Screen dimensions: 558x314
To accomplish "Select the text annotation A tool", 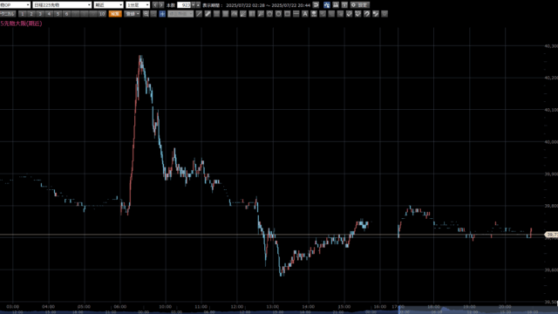I will pyautogui.click(x=305, y=14).
